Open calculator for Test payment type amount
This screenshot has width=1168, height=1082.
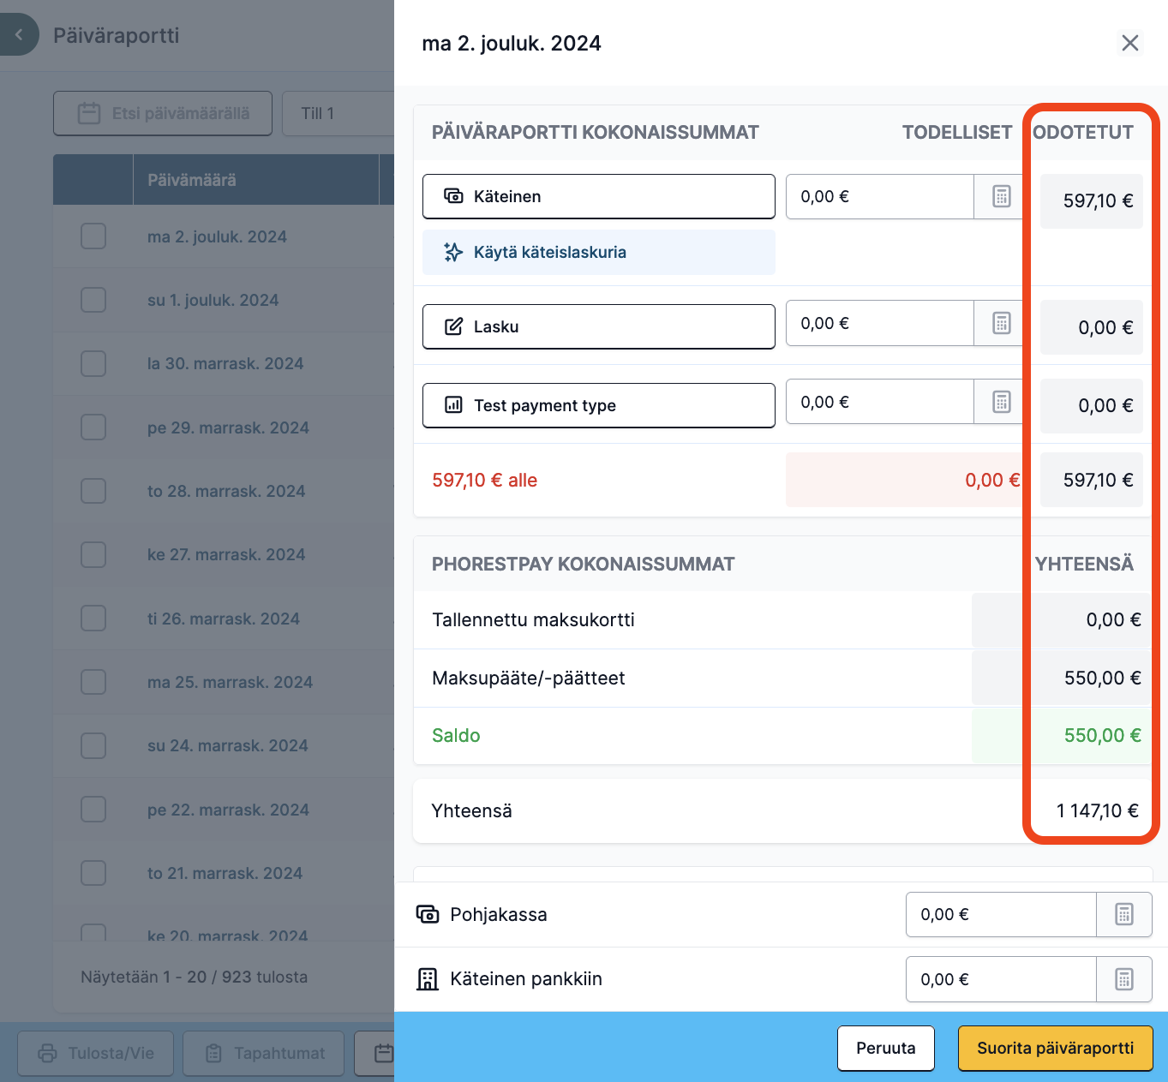pyautogui.click(x=1001, y=402)
